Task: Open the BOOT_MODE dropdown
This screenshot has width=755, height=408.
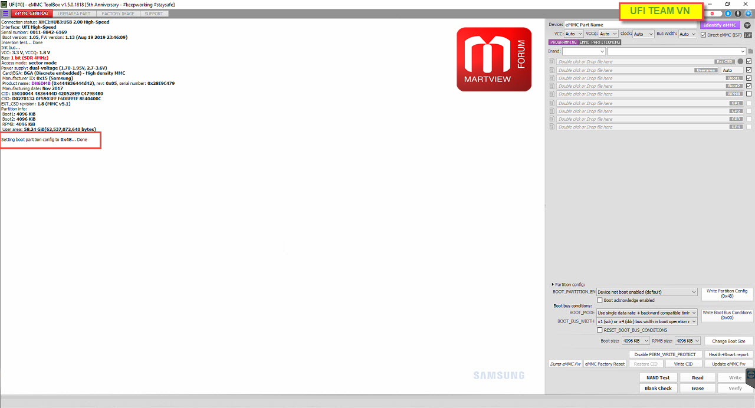Action: [647, 312]
